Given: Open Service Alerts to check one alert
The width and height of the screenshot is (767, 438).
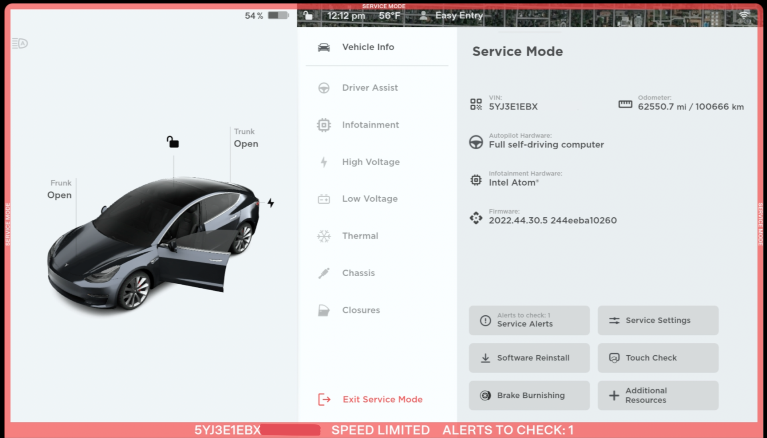Looking at the screenshot, I should 529,320.
